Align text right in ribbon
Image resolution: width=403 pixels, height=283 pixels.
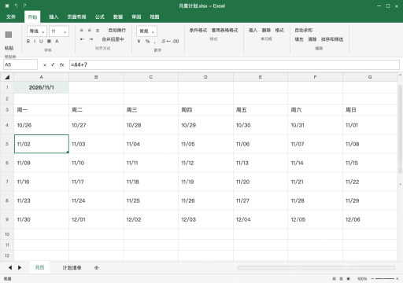point(98,31)
